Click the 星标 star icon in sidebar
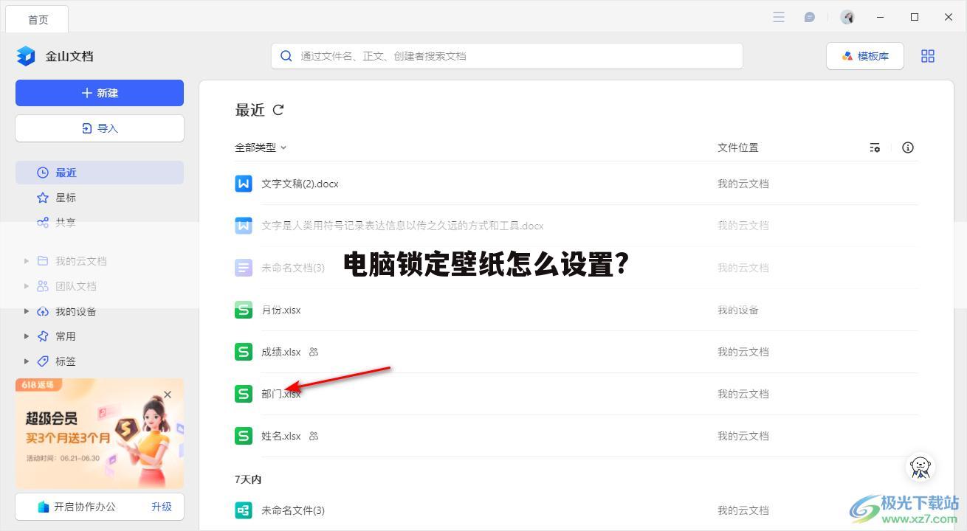This screenshot has height=531, width=967. pyautogui.click(x=43, y=198)
